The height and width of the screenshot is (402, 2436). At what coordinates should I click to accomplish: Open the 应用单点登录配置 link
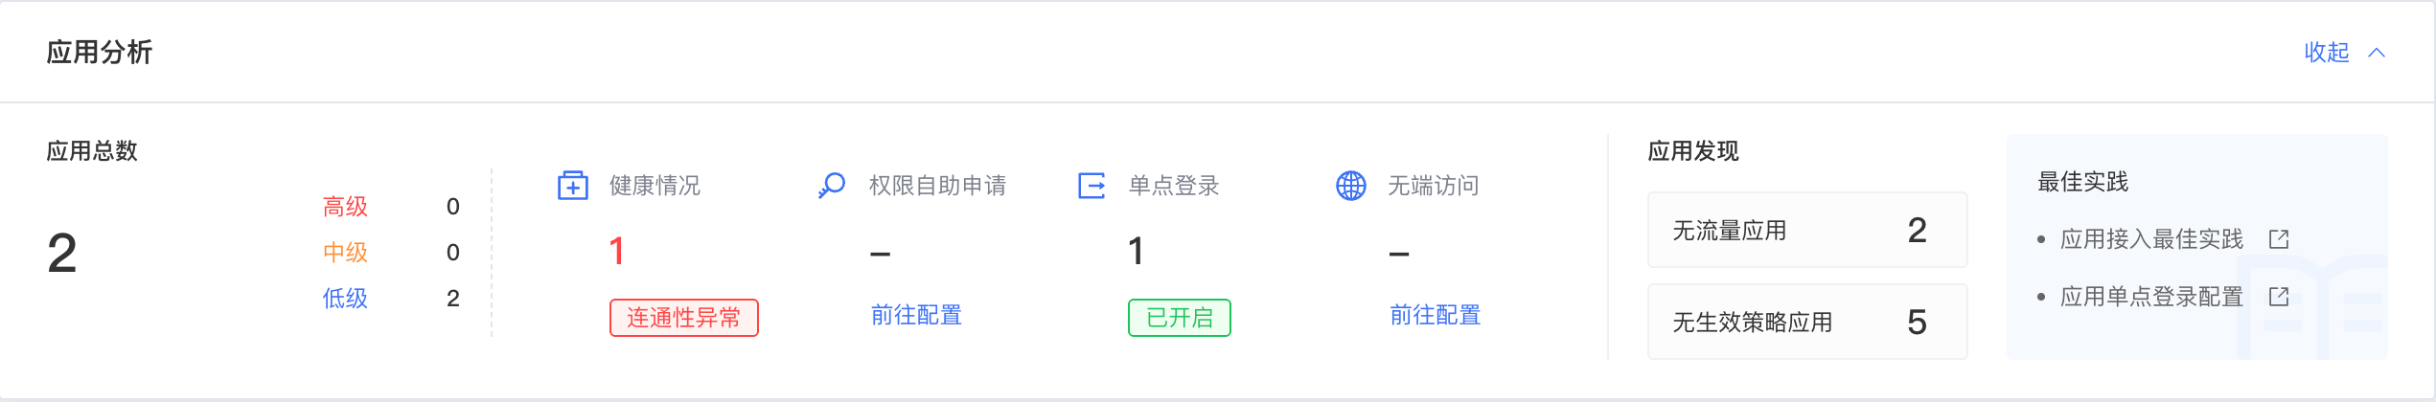pos(2151,297)
